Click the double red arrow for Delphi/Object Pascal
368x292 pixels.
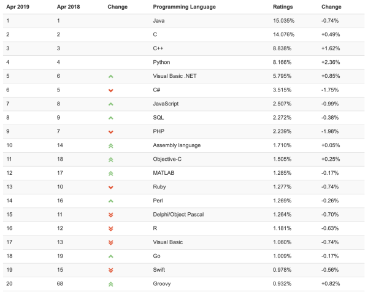(x=111, y=215)
